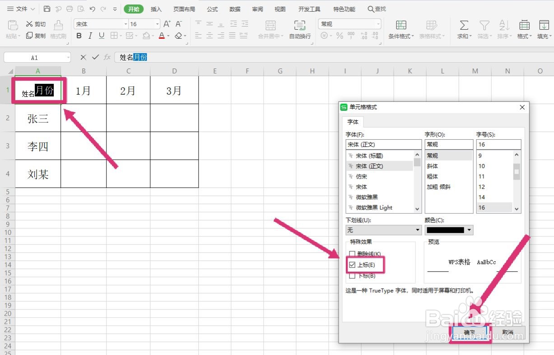Toggle Bold formatting in ribbon
The width and height of the screenshot is (554, 355).
(x=79, y=36)
